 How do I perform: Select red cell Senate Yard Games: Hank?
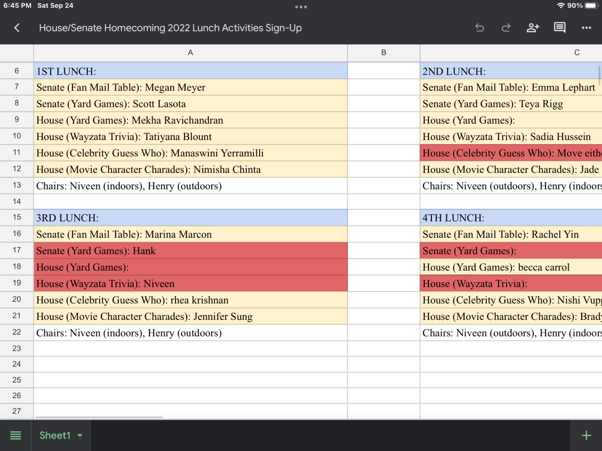(x=190, y=251)
